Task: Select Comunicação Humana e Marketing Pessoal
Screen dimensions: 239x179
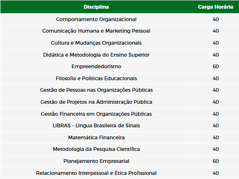Action: (96, 31)
